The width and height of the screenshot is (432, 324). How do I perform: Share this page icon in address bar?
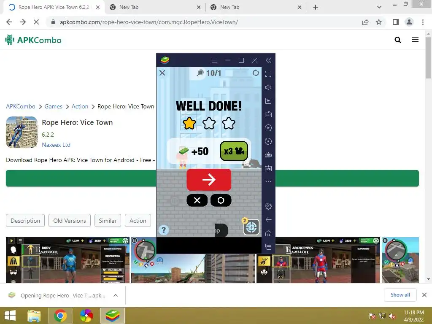365,22
